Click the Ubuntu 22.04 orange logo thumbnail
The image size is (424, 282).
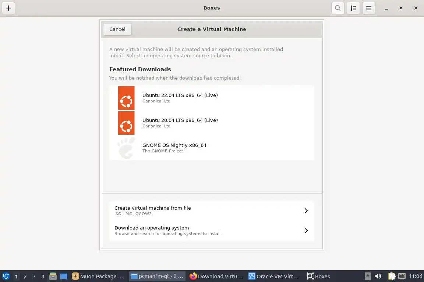pyautogui.click(x=126, y=98)
